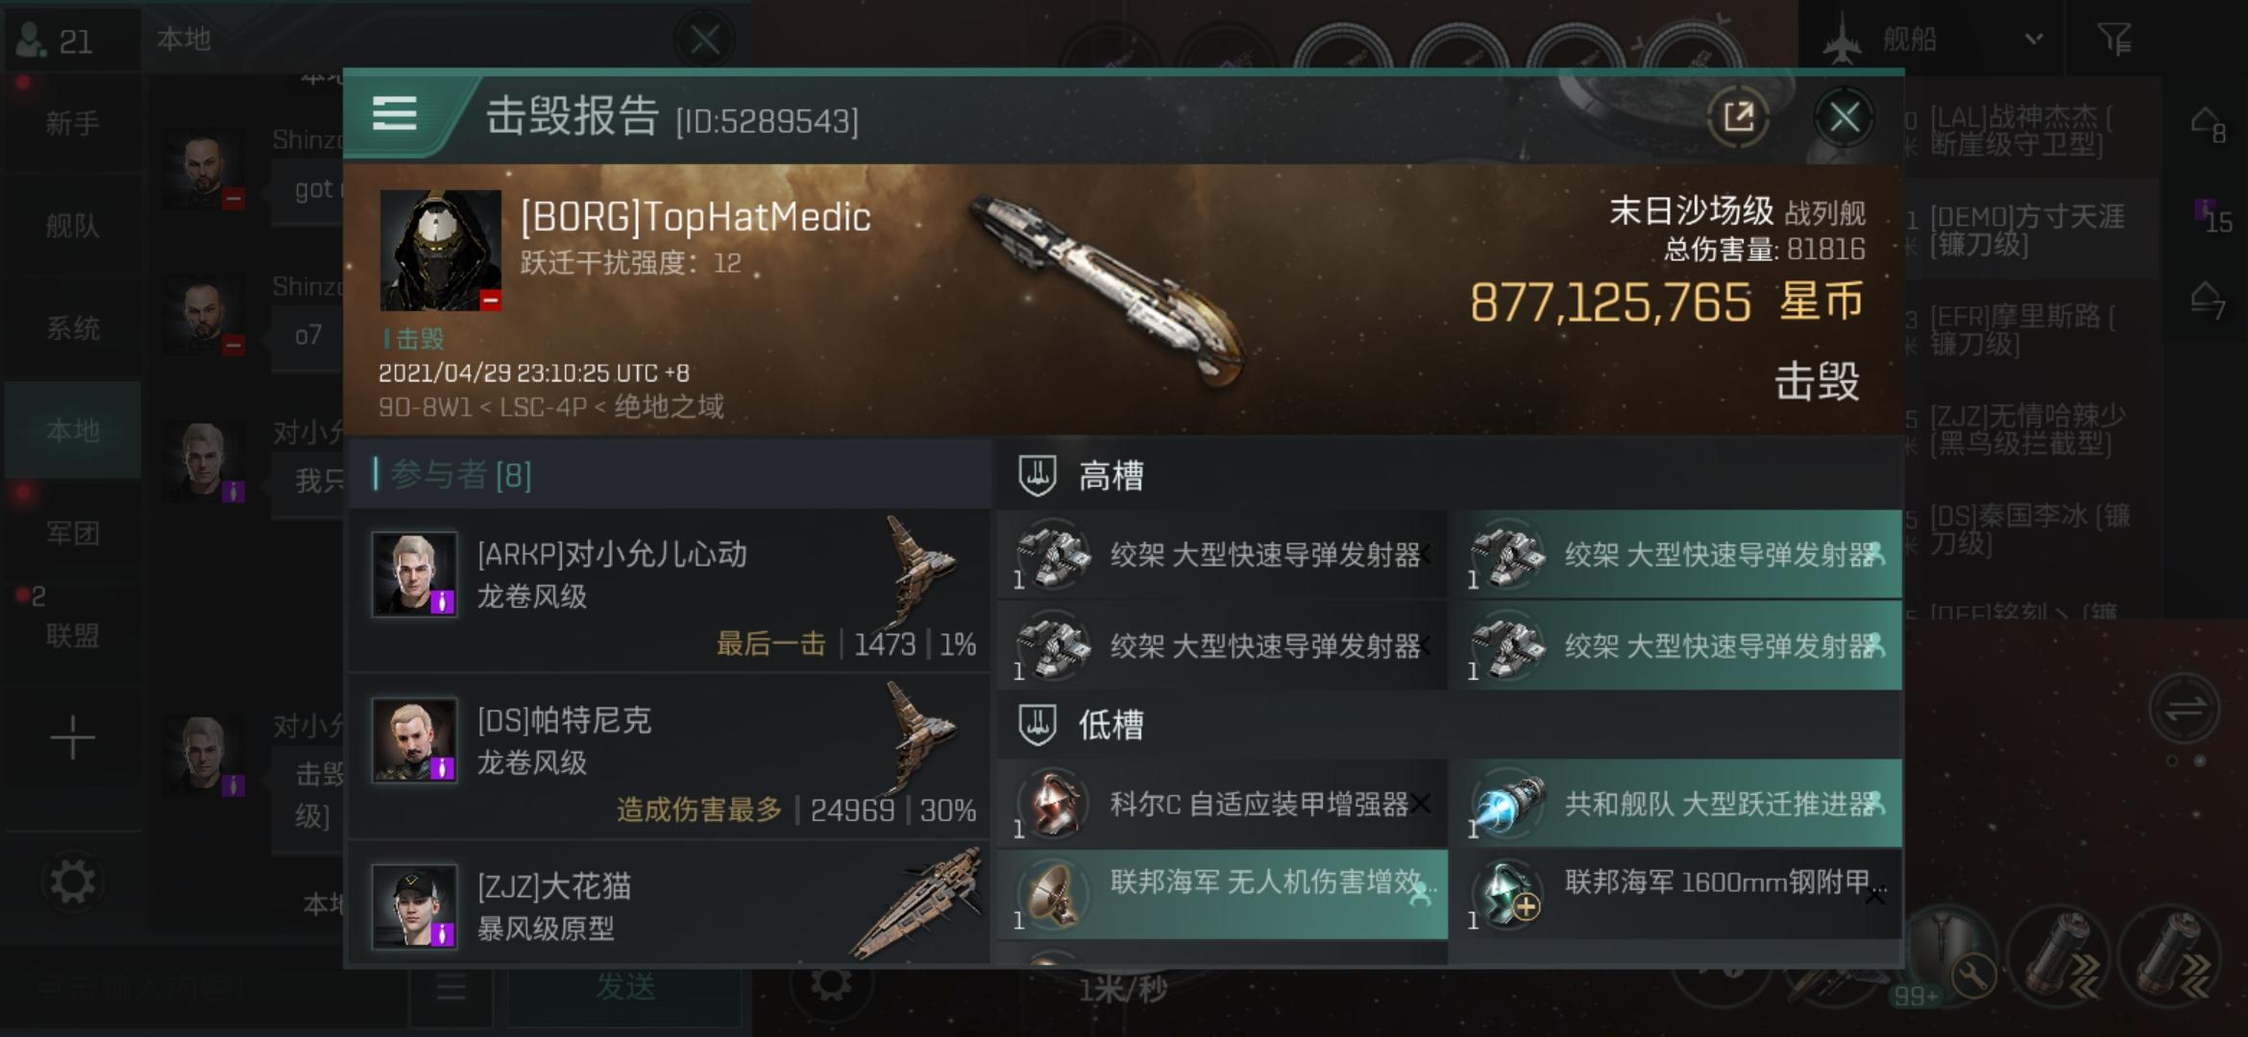The height and width of the screenshot is (1037, 2248).
Task: Click 共和舰队 大型跃迁推进器 module
Action: (1676, 803)
